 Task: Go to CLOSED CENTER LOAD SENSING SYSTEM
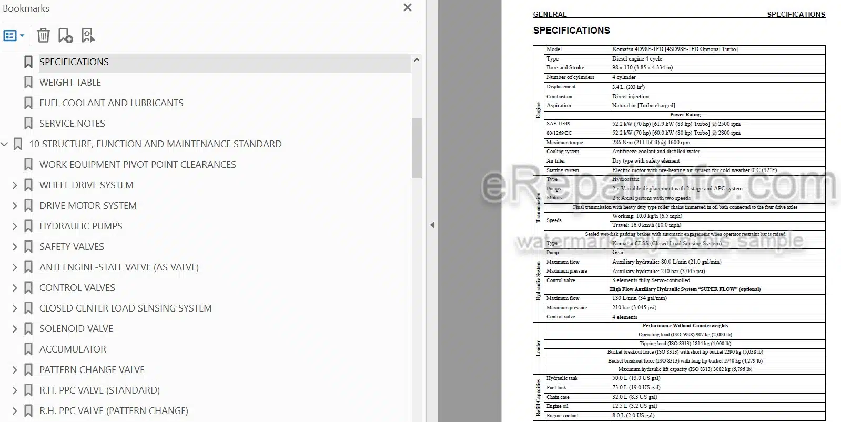pyautogui.click(x=126, y=308)
